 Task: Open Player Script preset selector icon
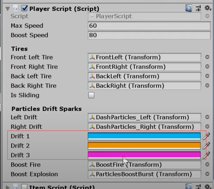198,8
